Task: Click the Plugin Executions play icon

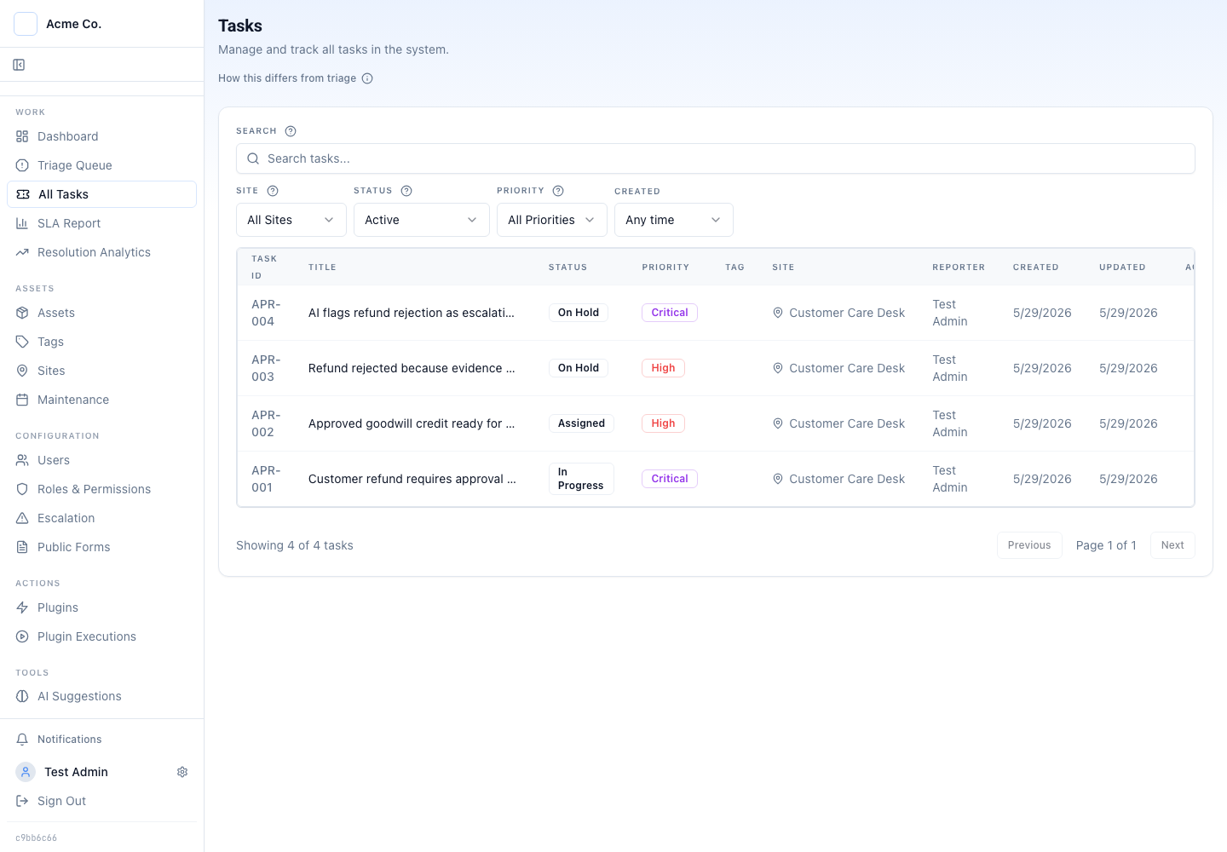Action: pyautogui.click(x=22, y=636)
